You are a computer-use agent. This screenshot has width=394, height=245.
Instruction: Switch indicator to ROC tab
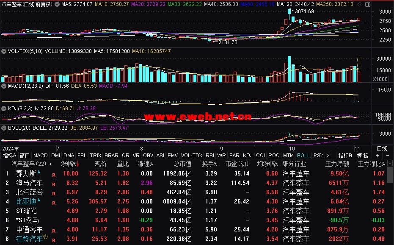pos(274,156)
